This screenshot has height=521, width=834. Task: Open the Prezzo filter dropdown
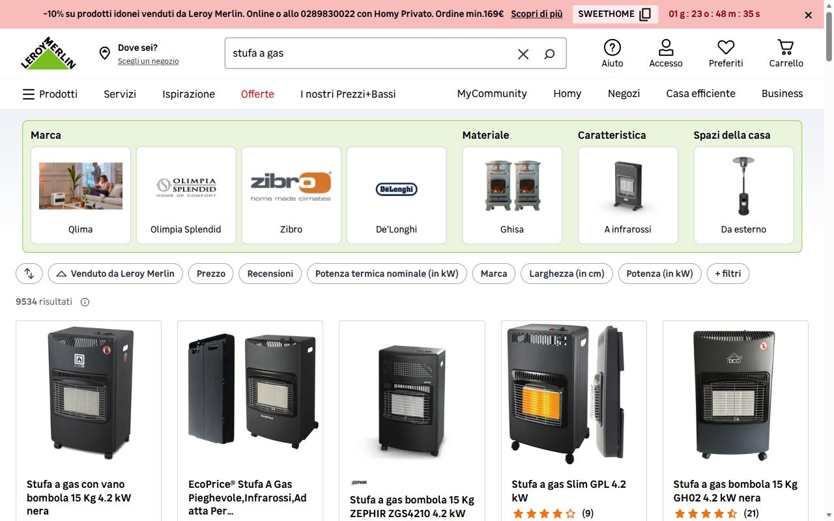tap(211, 274)
